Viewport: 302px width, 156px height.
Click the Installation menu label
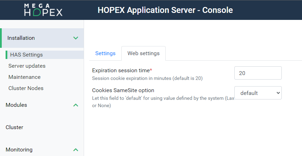(x=21, y=38)
